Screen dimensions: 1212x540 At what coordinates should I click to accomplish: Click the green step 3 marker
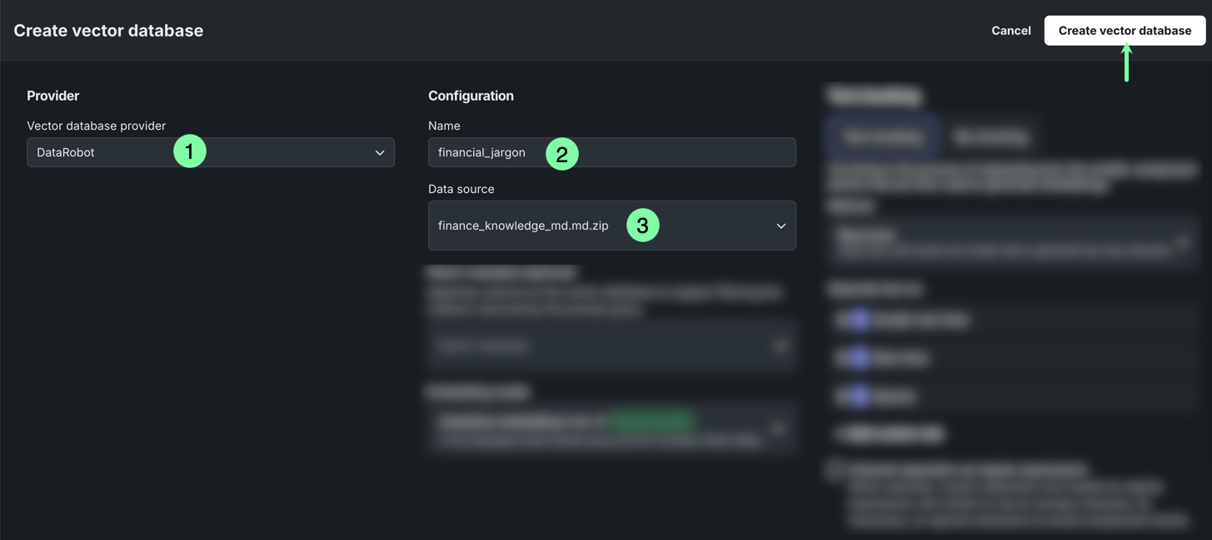pos(642,225)
